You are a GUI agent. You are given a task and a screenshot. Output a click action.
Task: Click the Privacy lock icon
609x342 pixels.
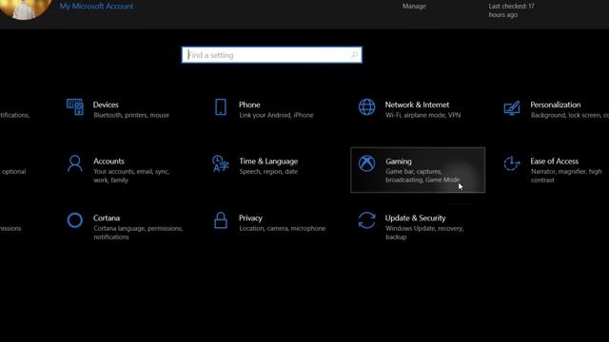click(221, 219)
